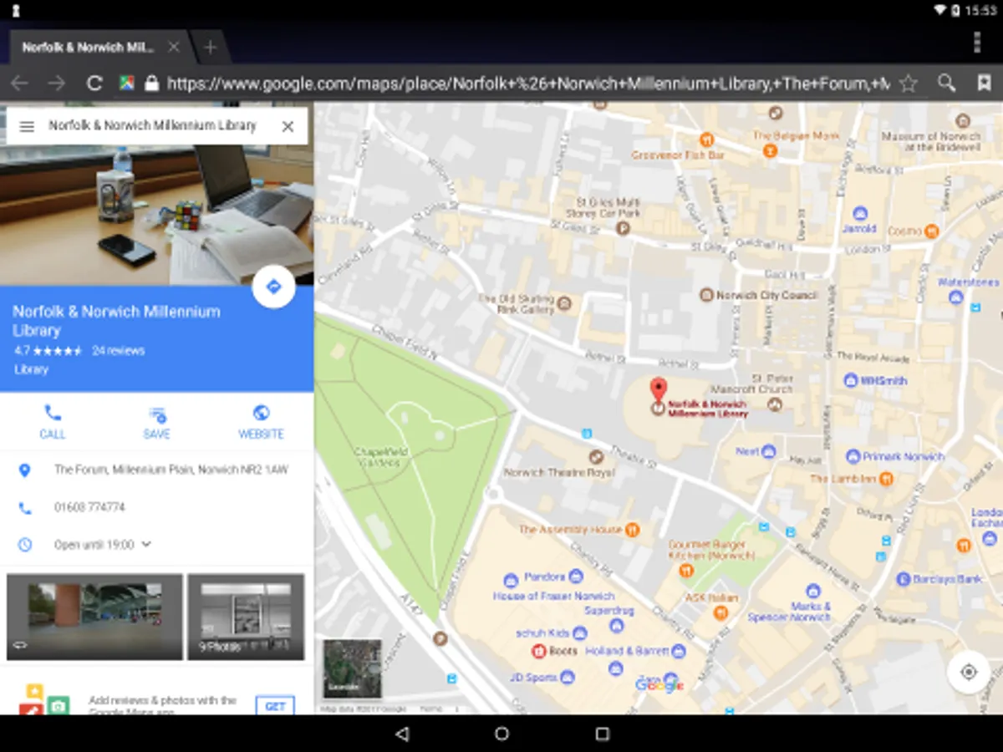Tap the Android recent apps button
Viewport: 1003px width, 752px height.
click(602, 734)
